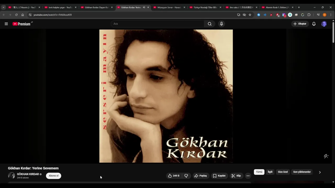Open the Extensions puzzle-piece menu
This screenshot has height=188, width=335.
(x=309, y=15)
